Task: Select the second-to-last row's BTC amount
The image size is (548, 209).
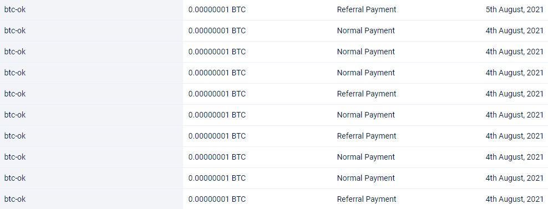Action: coord(217,178)
